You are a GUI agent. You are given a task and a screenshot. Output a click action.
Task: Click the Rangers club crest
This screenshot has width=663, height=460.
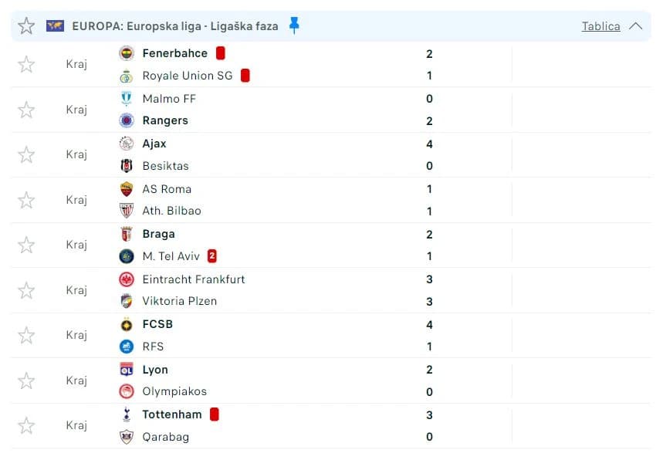point(127,120)
